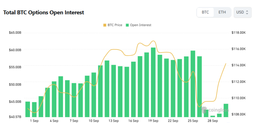Click the chart title Total BTC Options Open Interest
The width and height of the screenshot is (253, 123).
pos(44,13)
